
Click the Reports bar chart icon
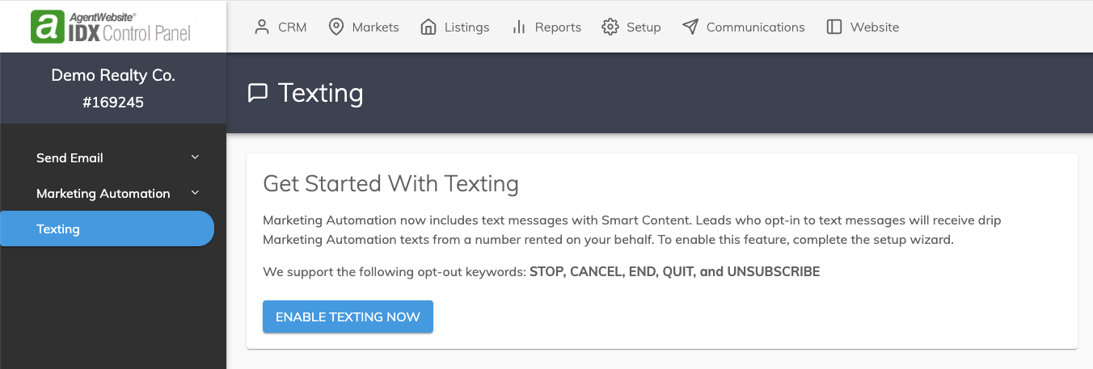point(519,27)
